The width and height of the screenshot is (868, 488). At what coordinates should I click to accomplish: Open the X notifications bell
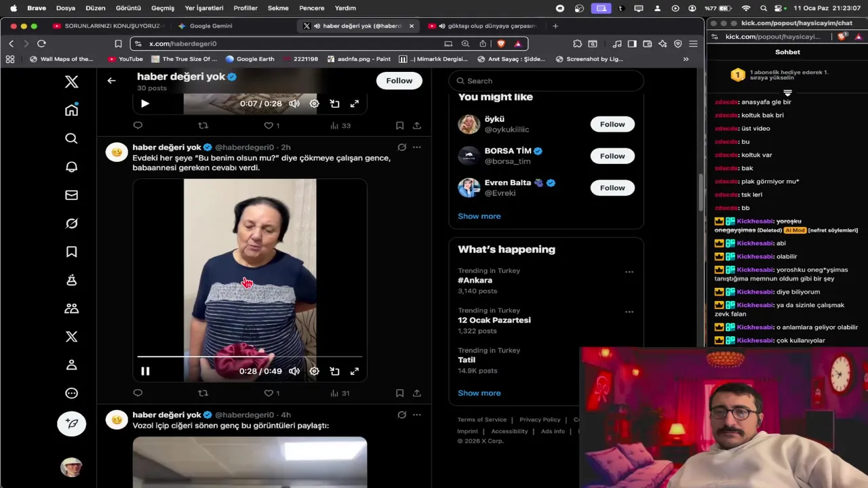click(x=71, y=167)
